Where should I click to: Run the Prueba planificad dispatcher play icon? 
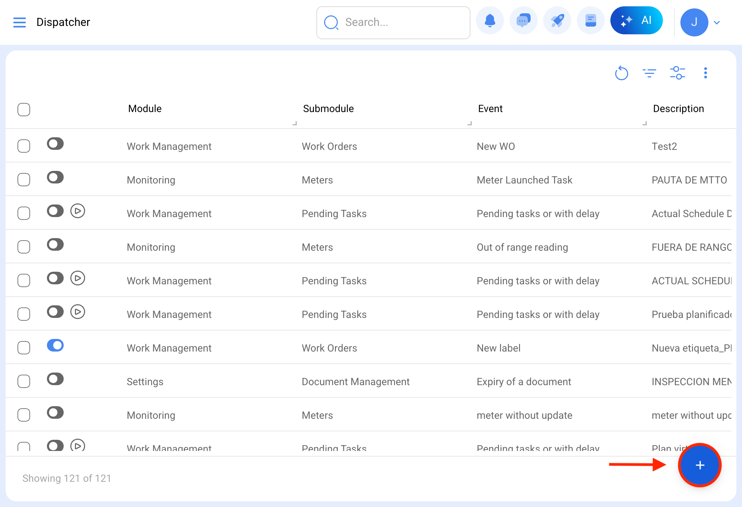(78, 312)
